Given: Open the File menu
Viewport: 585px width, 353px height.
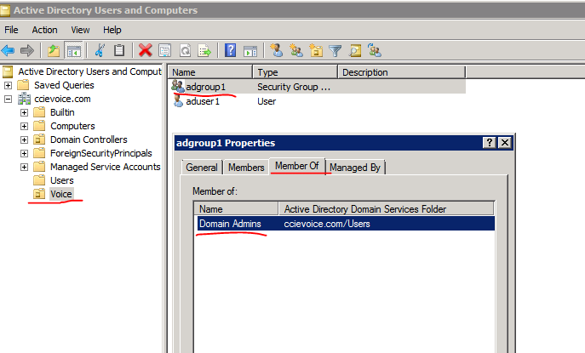Looking at the screenshot, I should coord(11,30).
